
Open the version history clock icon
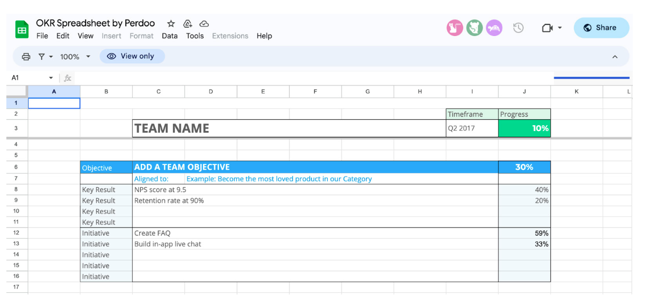tap(519, 28)
